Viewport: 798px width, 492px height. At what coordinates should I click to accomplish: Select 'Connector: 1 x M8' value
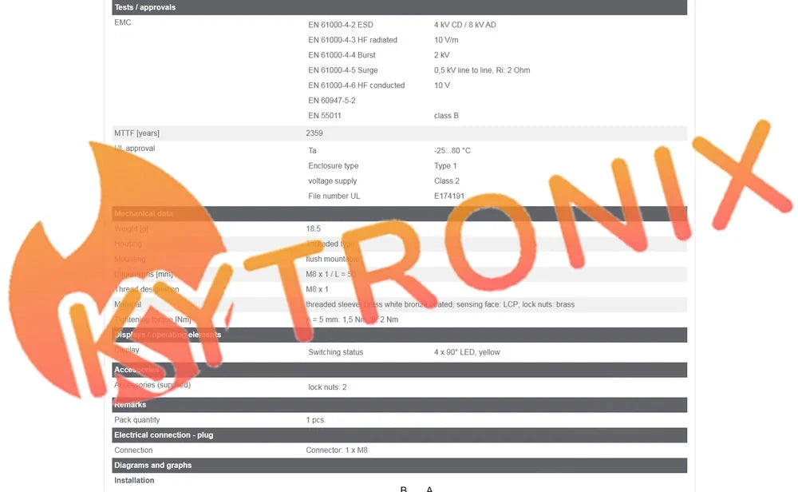[x=337, y=450]
